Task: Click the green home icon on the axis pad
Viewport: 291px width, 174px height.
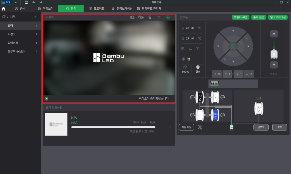Action: (x=233, y=46)
